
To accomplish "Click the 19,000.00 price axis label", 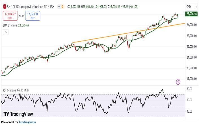I will (191, 79).
